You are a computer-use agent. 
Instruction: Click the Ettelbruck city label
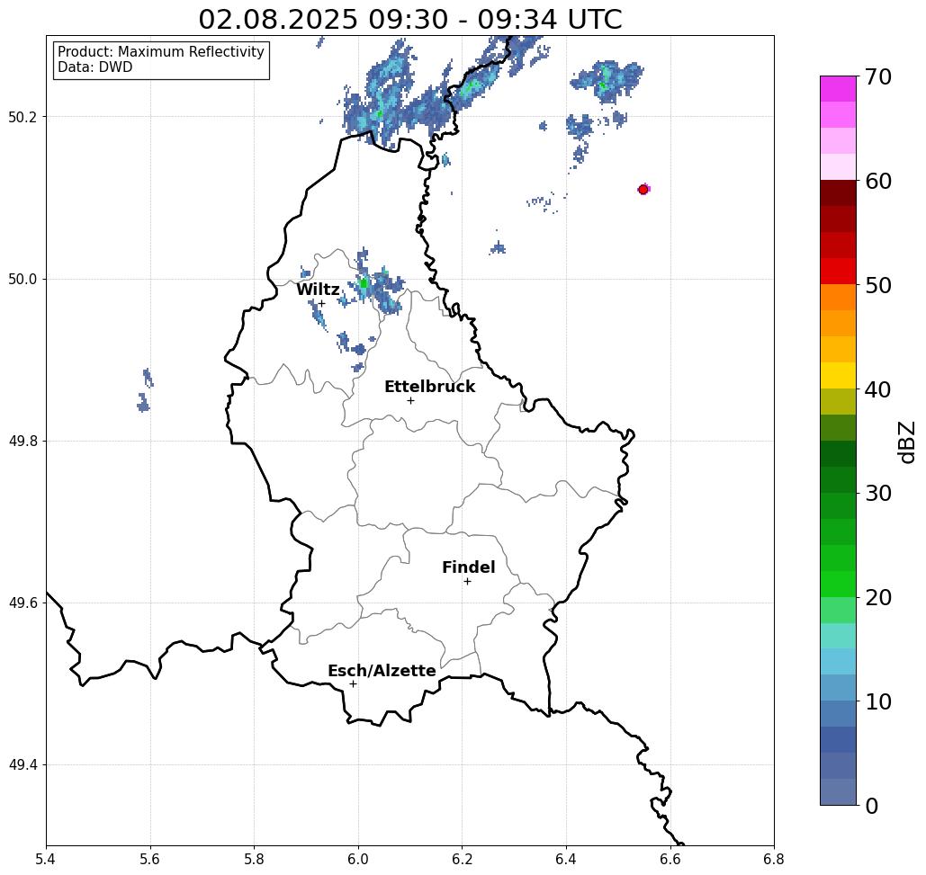coord(429,387)
